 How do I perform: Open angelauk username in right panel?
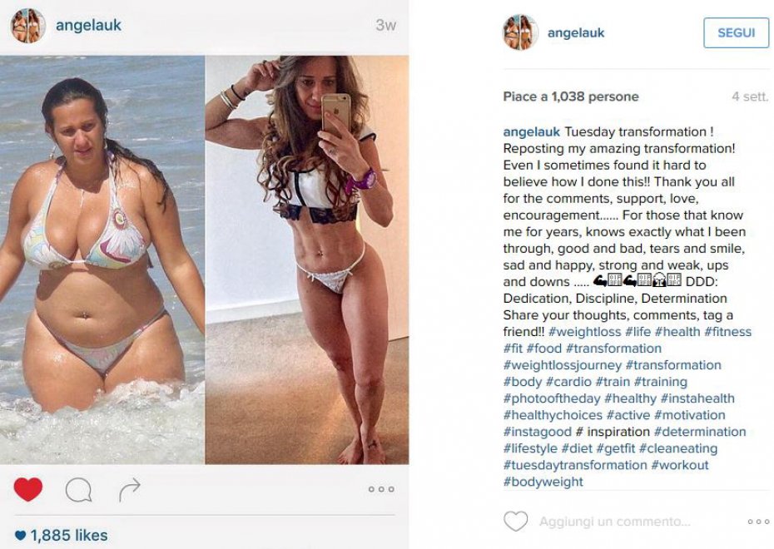point(576,33)
